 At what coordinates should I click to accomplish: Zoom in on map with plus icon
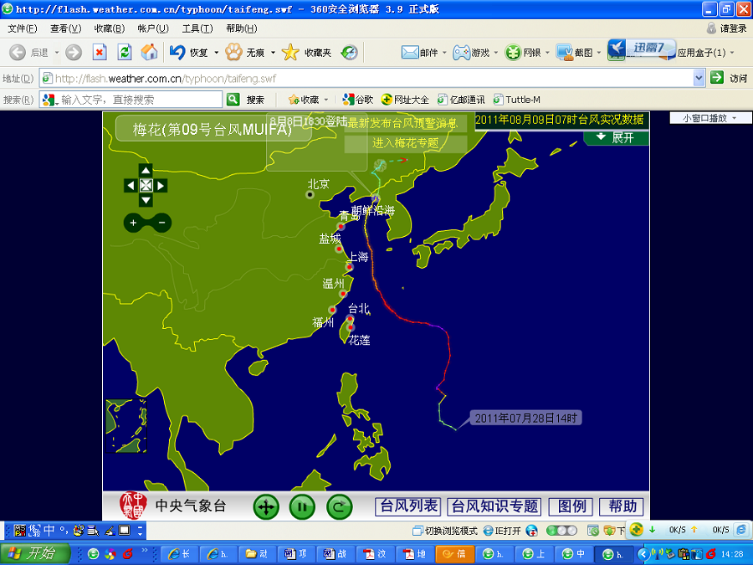pos(133,223)
